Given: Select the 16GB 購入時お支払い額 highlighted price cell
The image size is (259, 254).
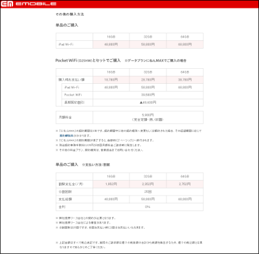Looking at the screenshot, I should click(x=111, y=80).
